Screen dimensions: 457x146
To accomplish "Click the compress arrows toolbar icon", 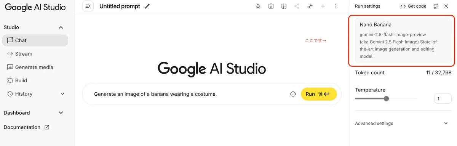I will click(310, 6).
